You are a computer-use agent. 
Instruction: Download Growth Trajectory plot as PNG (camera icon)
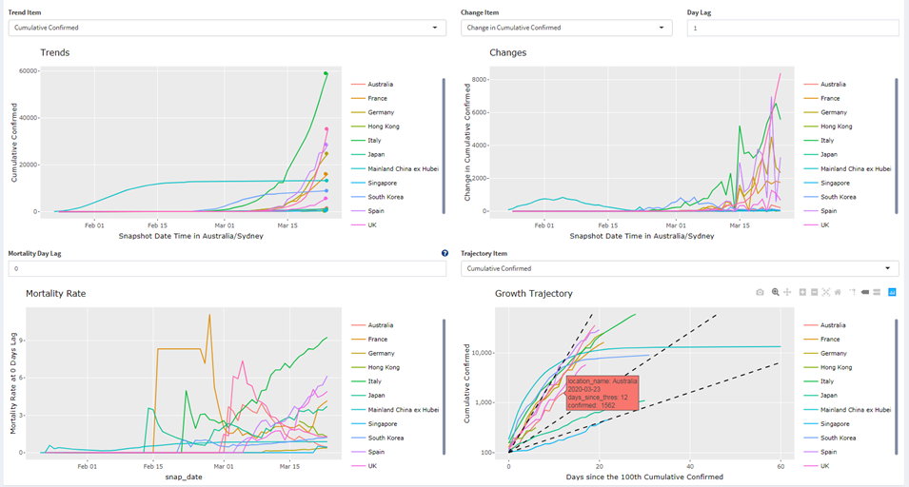click(760, 292)
